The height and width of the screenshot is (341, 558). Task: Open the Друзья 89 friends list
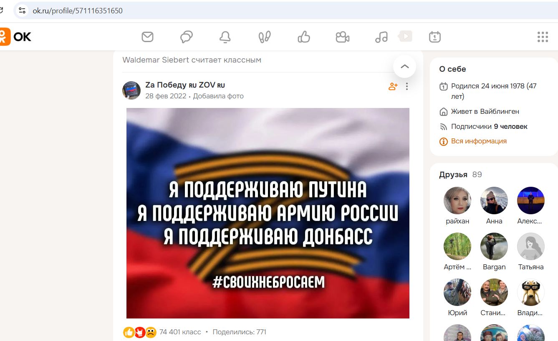coord(460,175)
